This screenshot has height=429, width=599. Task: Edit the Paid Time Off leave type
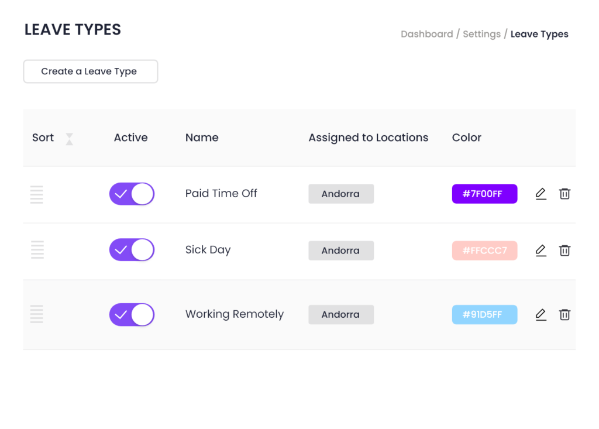[x=541, y=194]
